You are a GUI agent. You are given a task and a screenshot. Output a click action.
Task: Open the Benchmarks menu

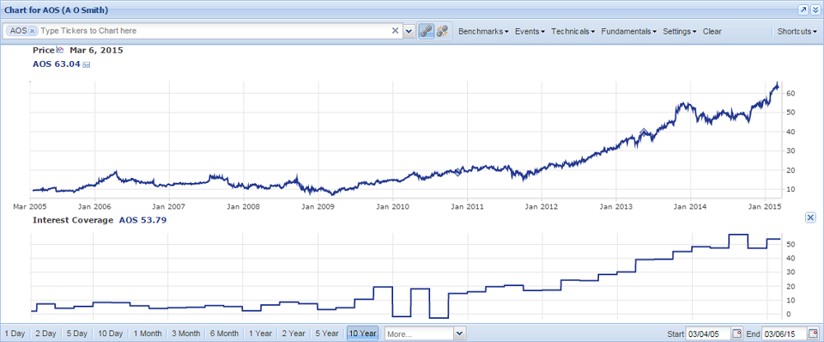pos(483,31)
